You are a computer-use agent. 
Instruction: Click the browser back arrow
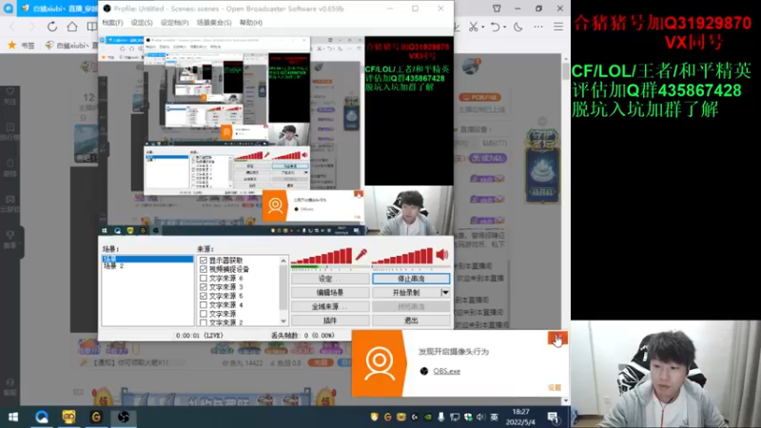click(12, 27)
